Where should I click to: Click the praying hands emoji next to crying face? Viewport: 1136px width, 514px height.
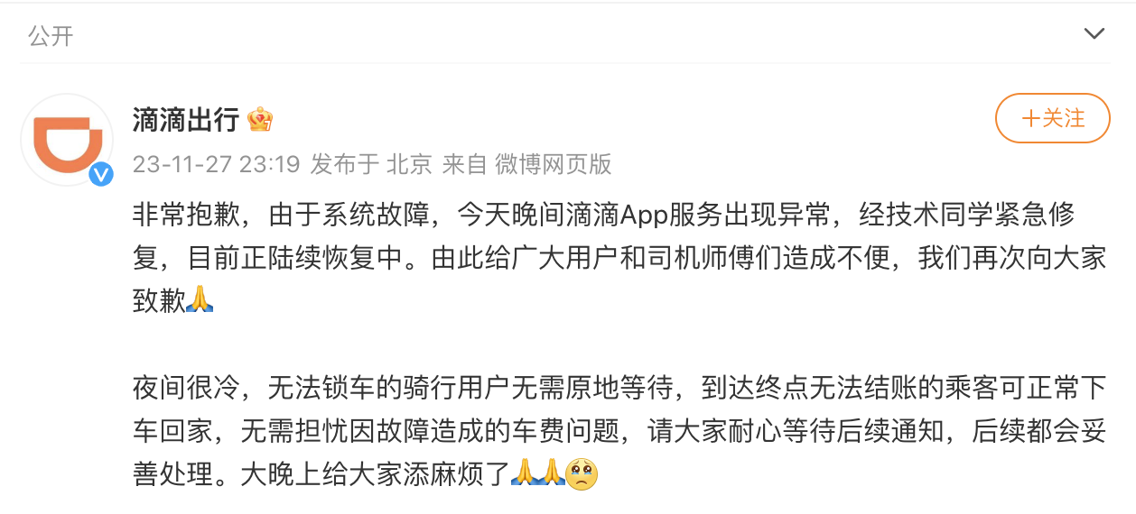click(x=553, y=473)
